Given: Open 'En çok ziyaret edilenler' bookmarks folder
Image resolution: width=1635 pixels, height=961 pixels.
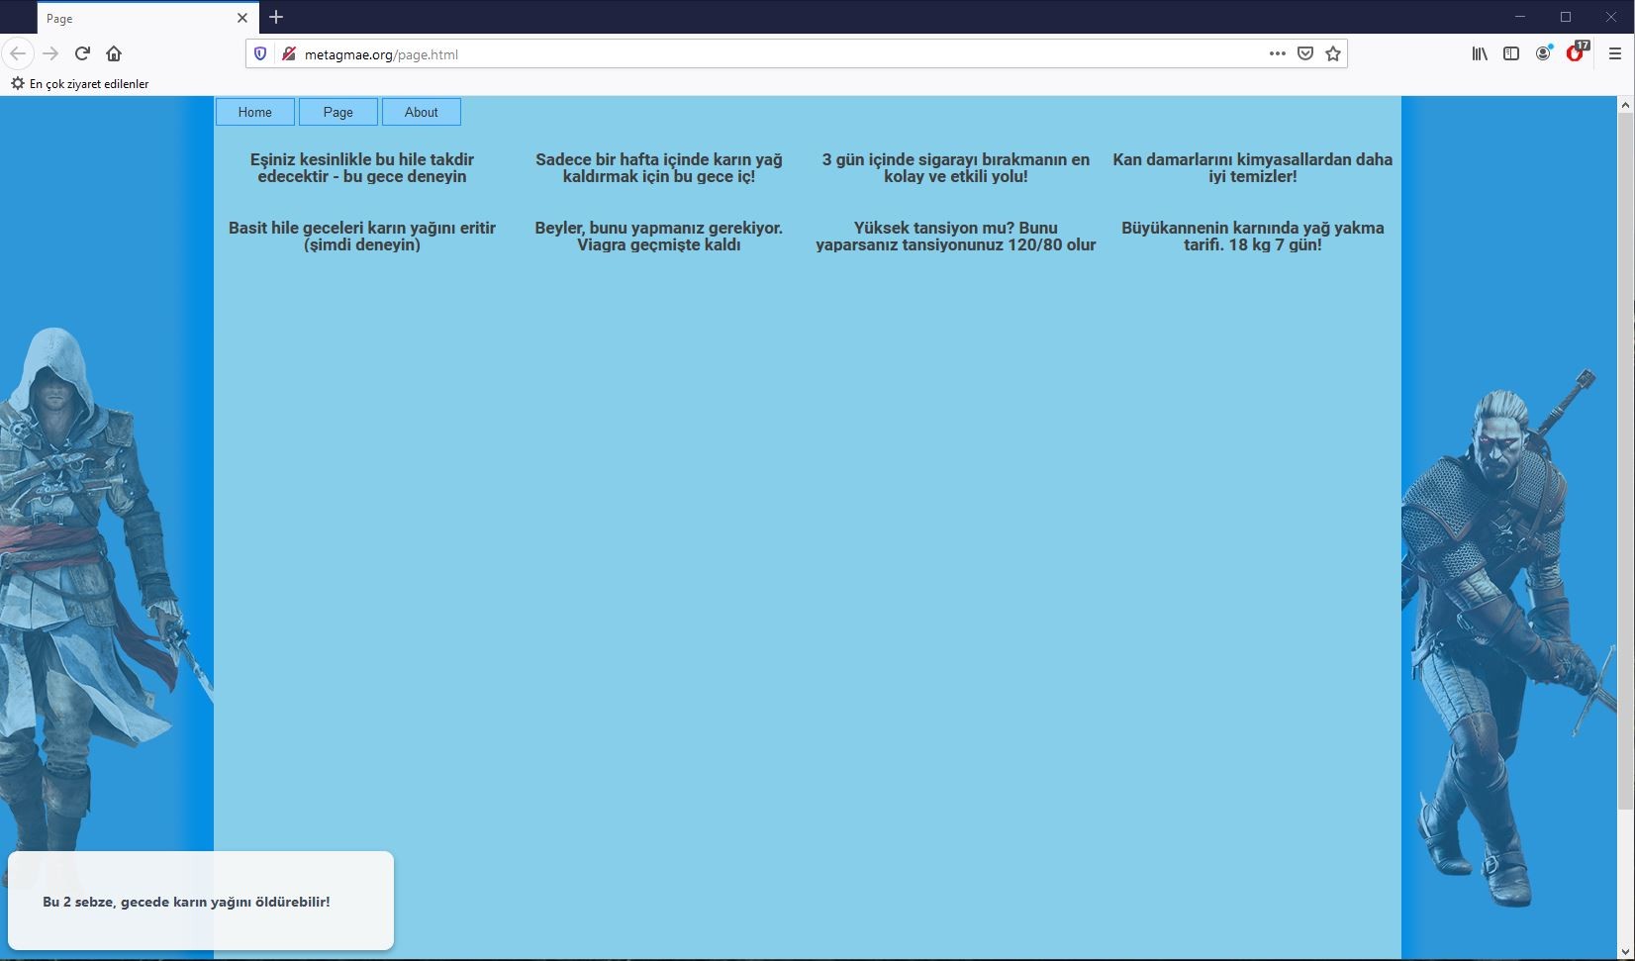Looking at the screenshot, I should point(80,84).
